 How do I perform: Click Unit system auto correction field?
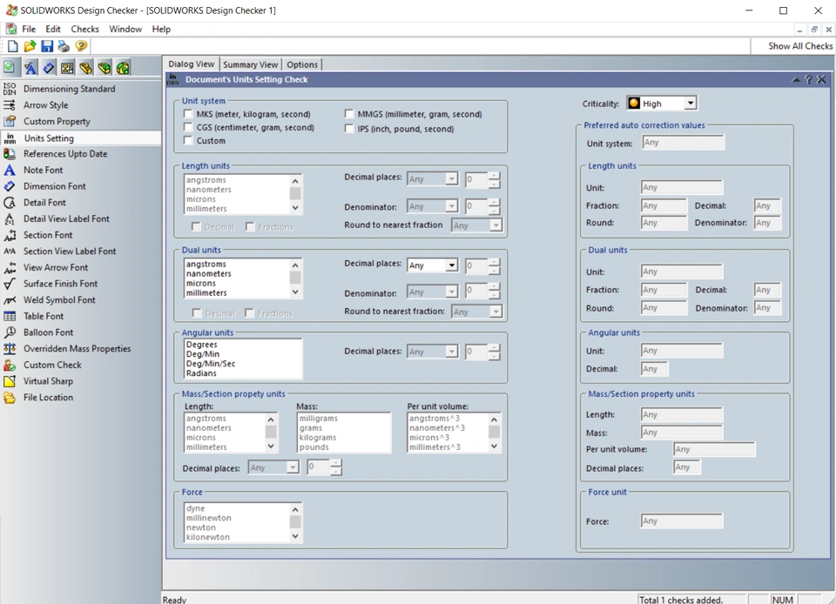(683, 143)
